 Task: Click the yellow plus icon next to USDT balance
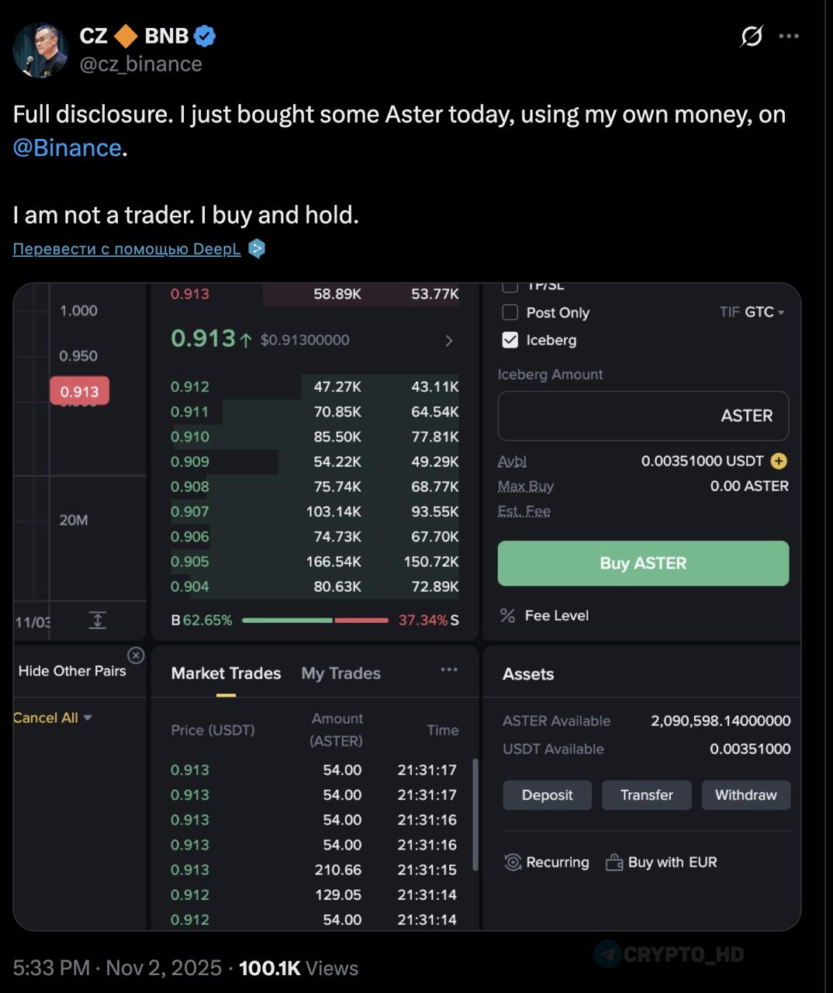(779, 461)
